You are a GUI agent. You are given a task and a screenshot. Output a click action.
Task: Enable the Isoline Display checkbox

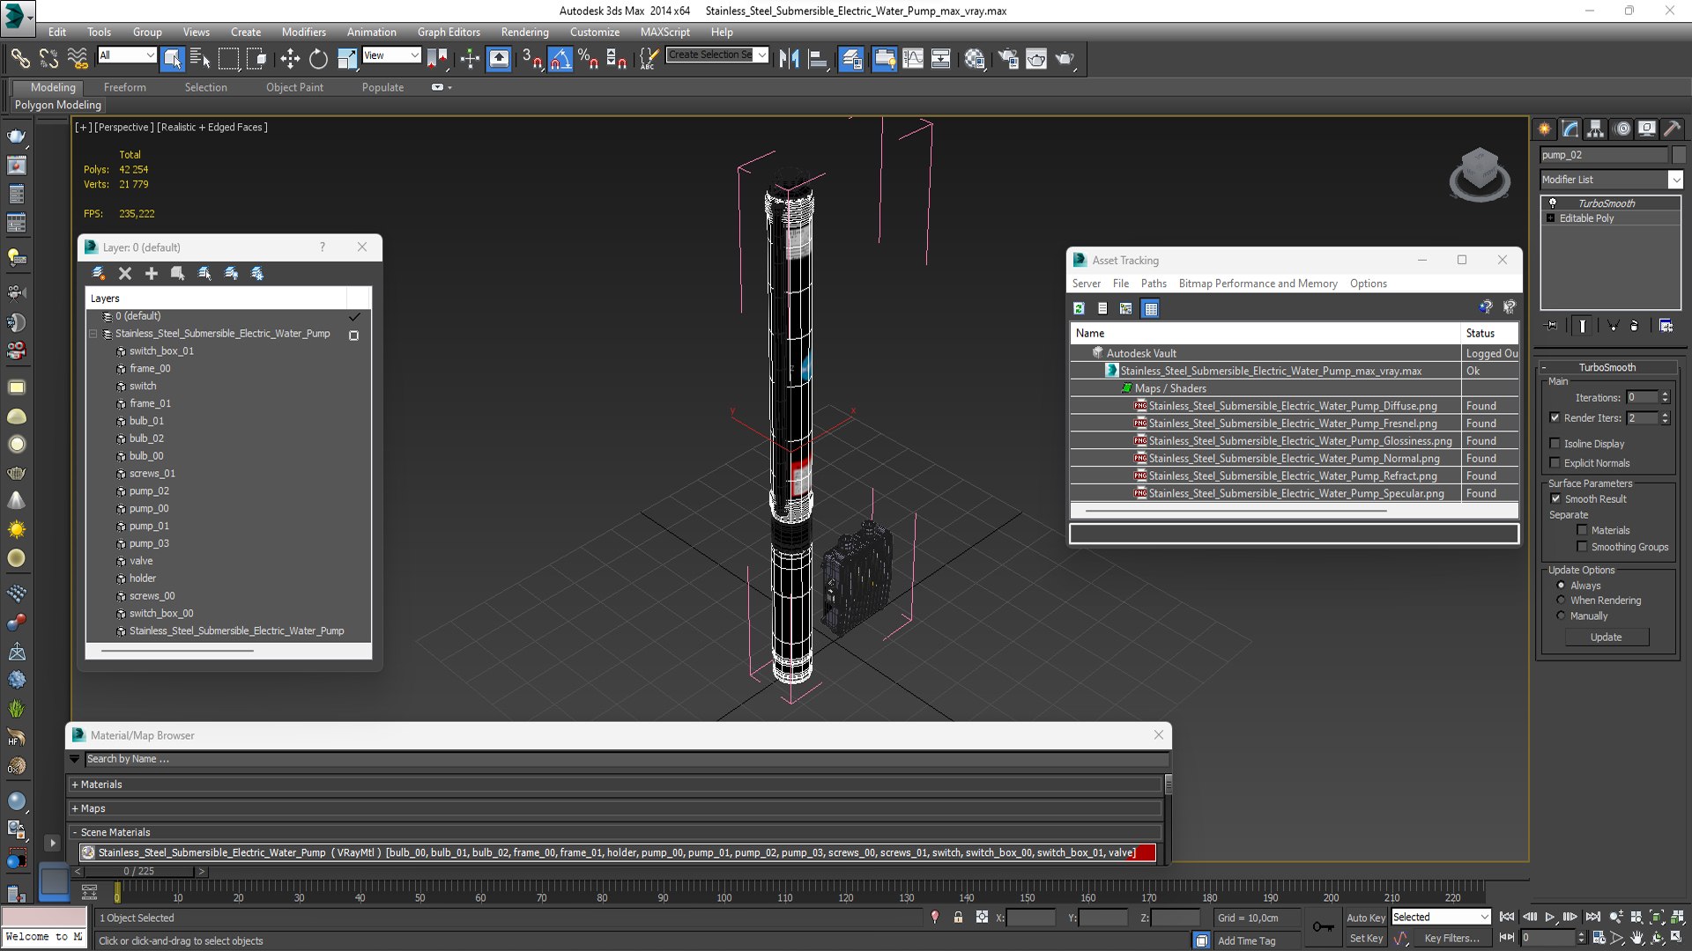point(1555,444)
